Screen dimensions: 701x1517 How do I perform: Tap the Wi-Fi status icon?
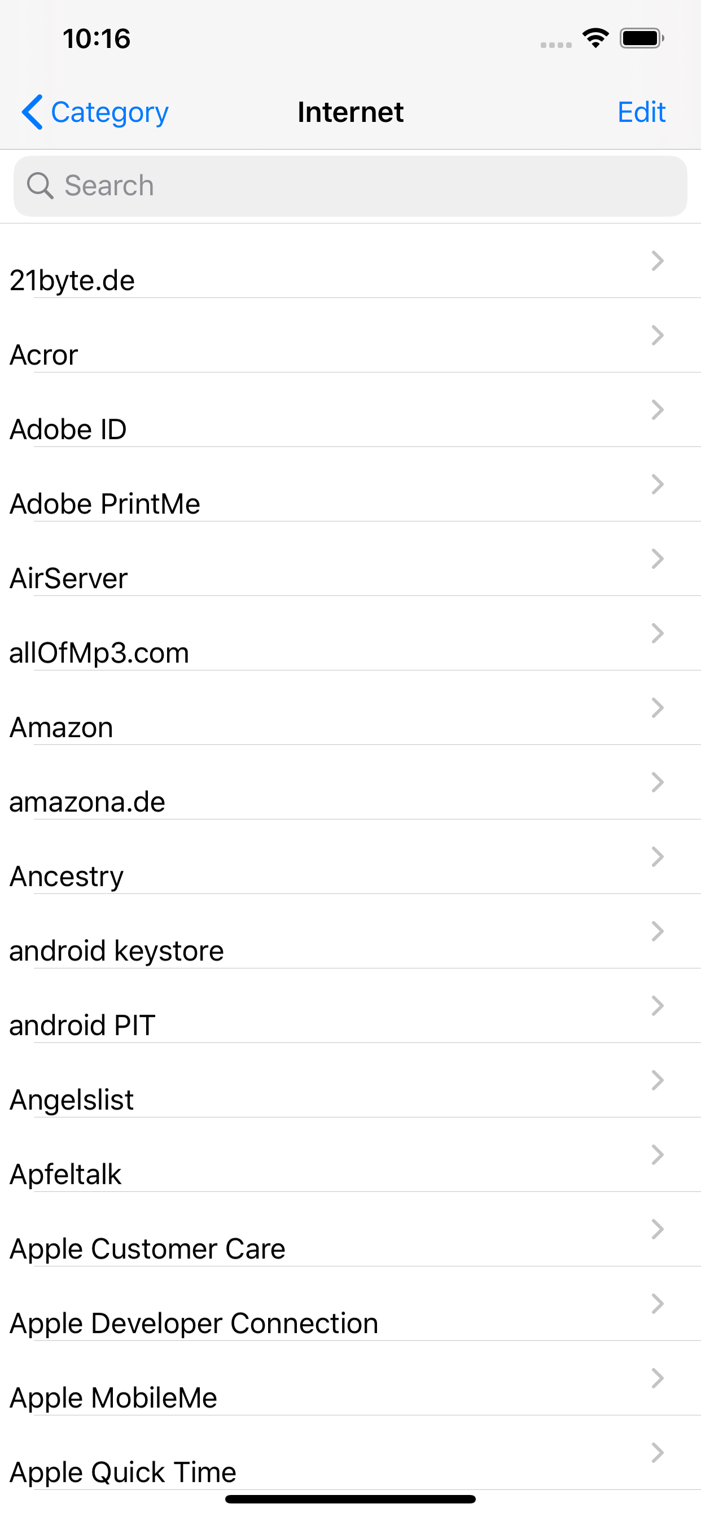point(595,38)
